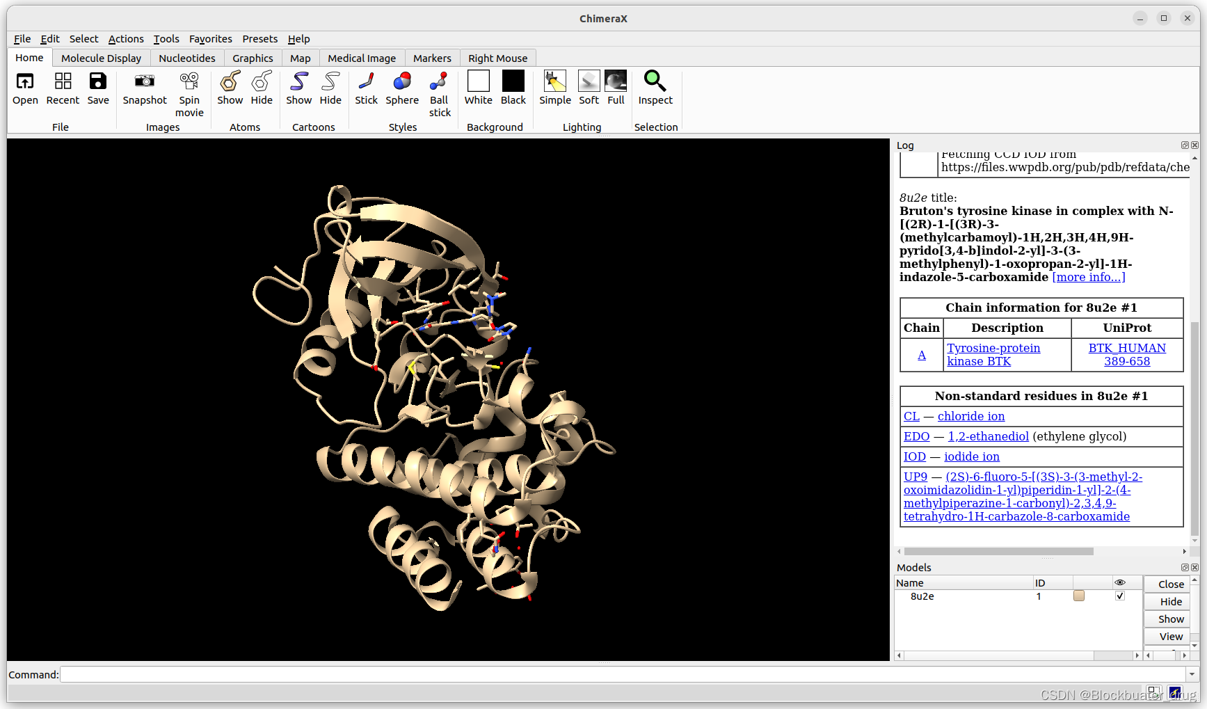The width and height of the screenshot is (1207, 709).
Task: Switch to the Graphics tab
Action: tap(253, 58)
